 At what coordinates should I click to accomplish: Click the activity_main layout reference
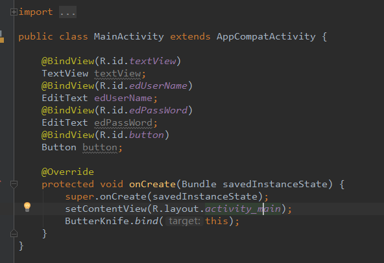[x=243, y=209]
